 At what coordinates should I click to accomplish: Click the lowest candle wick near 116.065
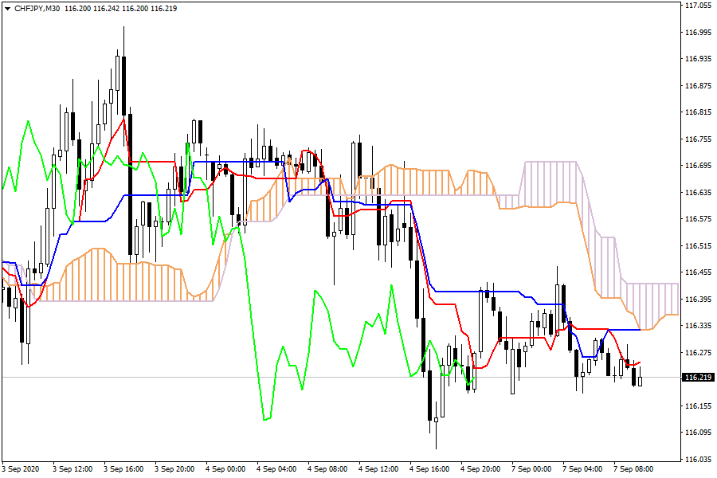pyautogui.click(x=436, y=438)
